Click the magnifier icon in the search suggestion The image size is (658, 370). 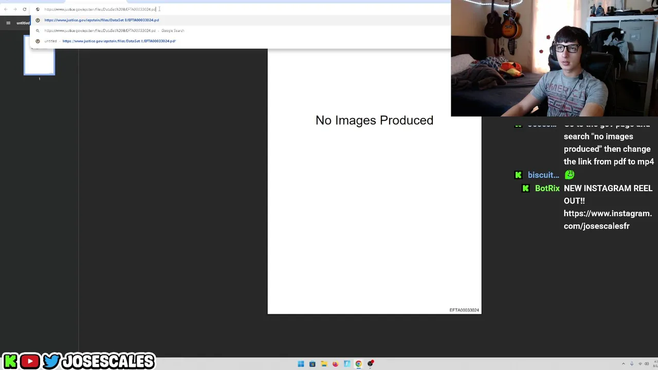tap(38, 30)
